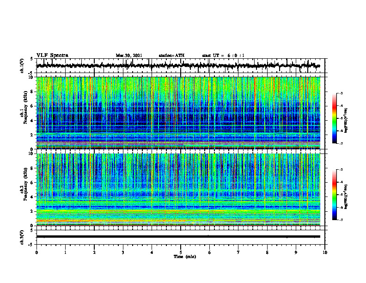Click time axis tick label "0"
Image resolution: width=366 pixels, height=283 pixels.
coord(37,252)
